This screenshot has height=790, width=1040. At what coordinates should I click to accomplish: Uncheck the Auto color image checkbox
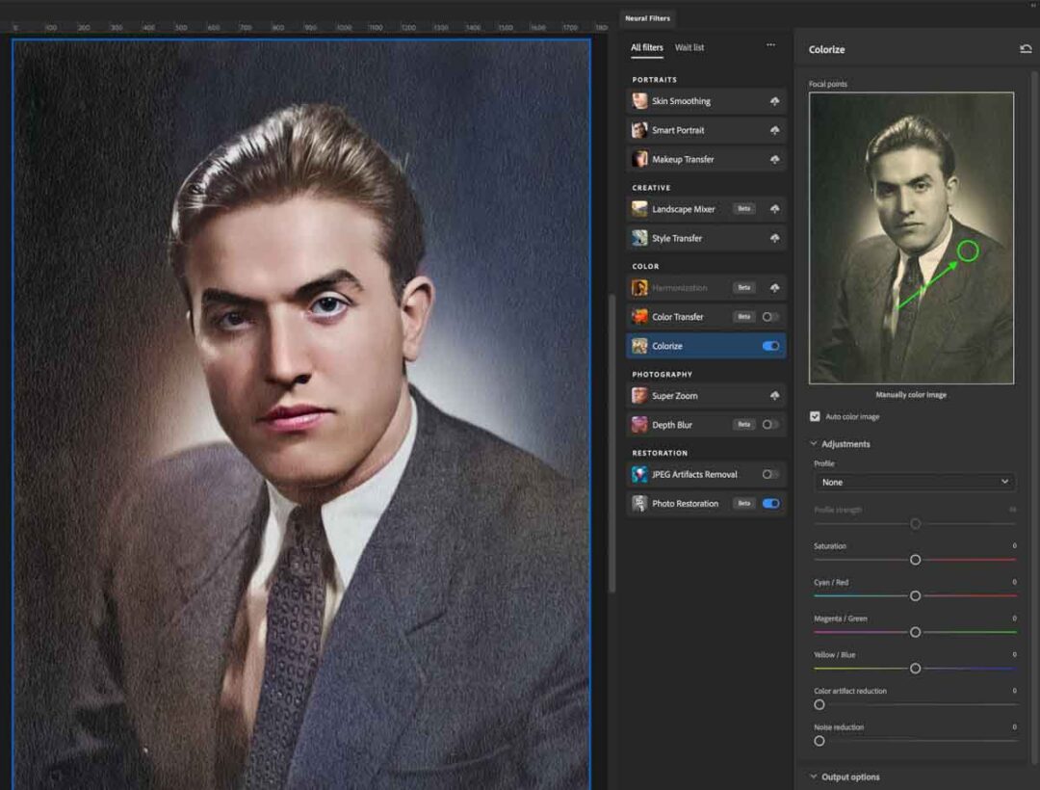(x=816, y=416)
